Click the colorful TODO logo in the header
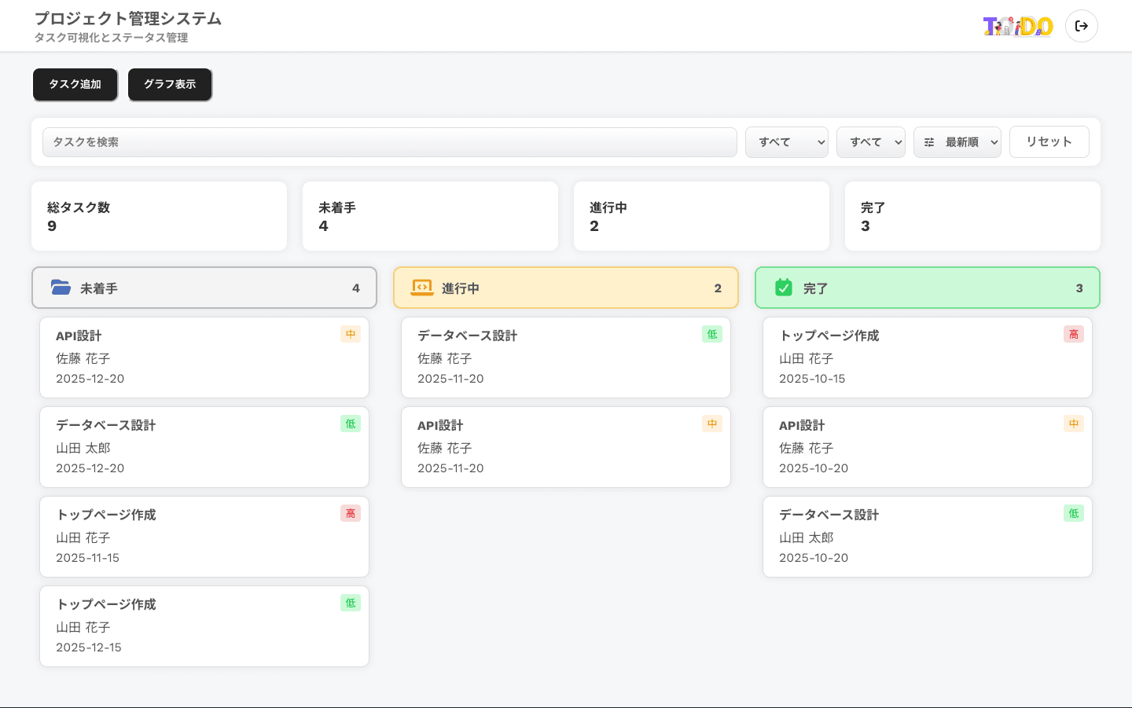 1017,25
